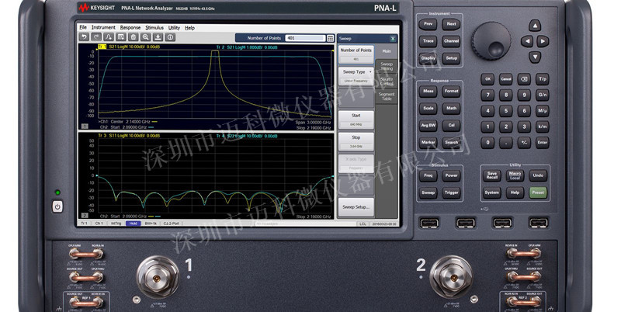Image resolution: width=621 pixels, height=312 pixels.
Task: Tap the Help hardkey in Utility group
Action: (x=515, y=192)
